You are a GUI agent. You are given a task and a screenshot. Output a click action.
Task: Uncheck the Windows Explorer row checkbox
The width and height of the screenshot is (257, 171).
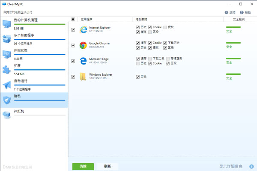pos(73,77)
